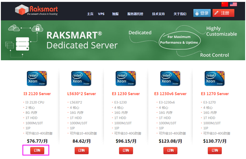
Task: Click the E3-1230v6 spec line
Action: point(167,102)
